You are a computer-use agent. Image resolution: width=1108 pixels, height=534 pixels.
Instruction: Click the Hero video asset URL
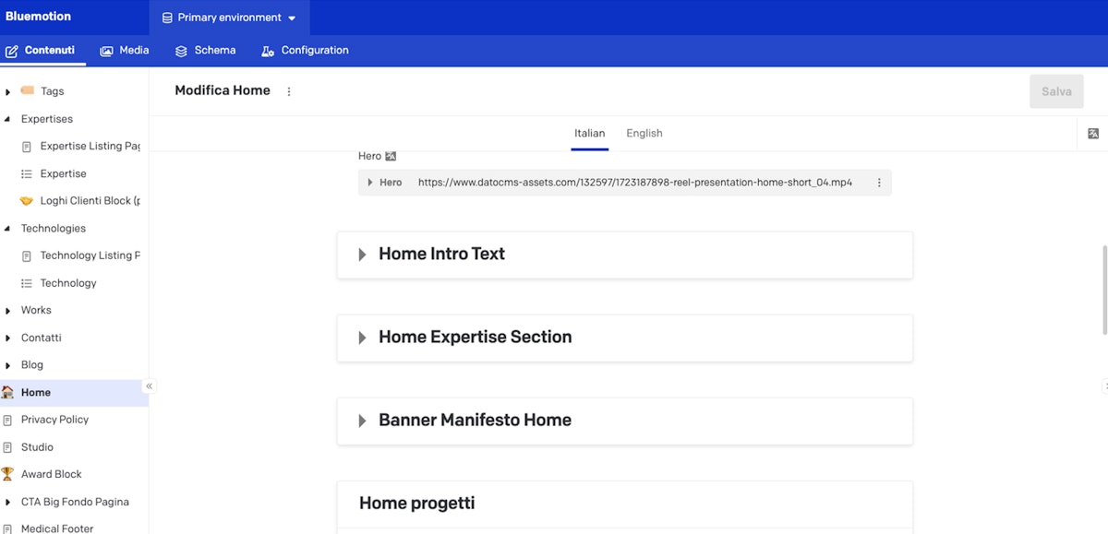(x=635, y=183)
